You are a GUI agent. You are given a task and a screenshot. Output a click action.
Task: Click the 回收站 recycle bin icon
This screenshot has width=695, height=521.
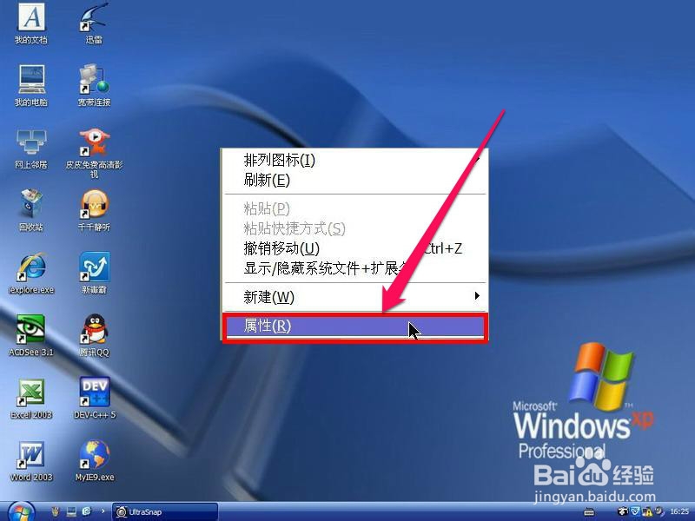pos(31,210)
